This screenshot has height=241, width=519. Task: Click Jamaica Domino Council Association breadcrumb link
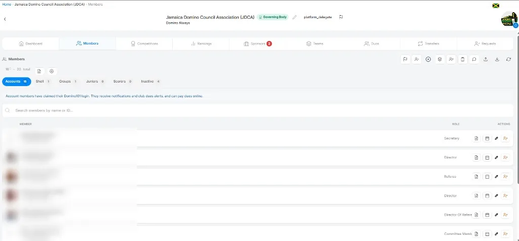click(50, 4)
